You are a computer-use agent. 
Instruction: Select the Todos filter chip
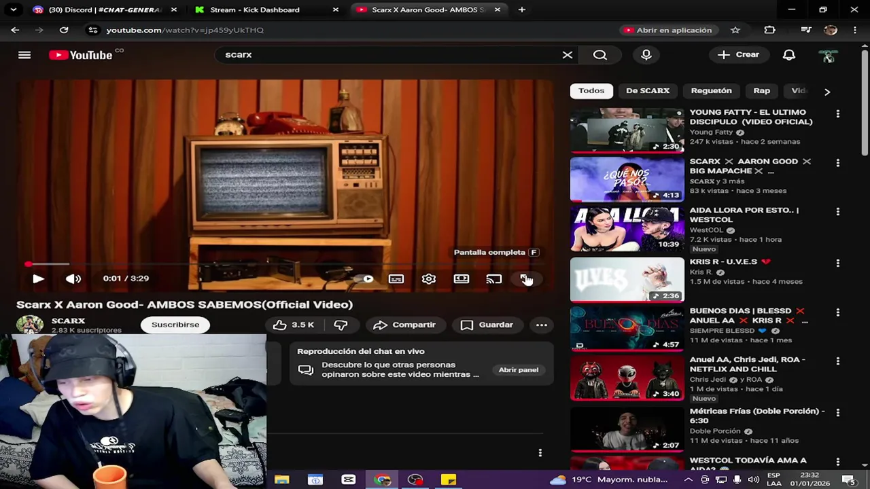point(591,91)
